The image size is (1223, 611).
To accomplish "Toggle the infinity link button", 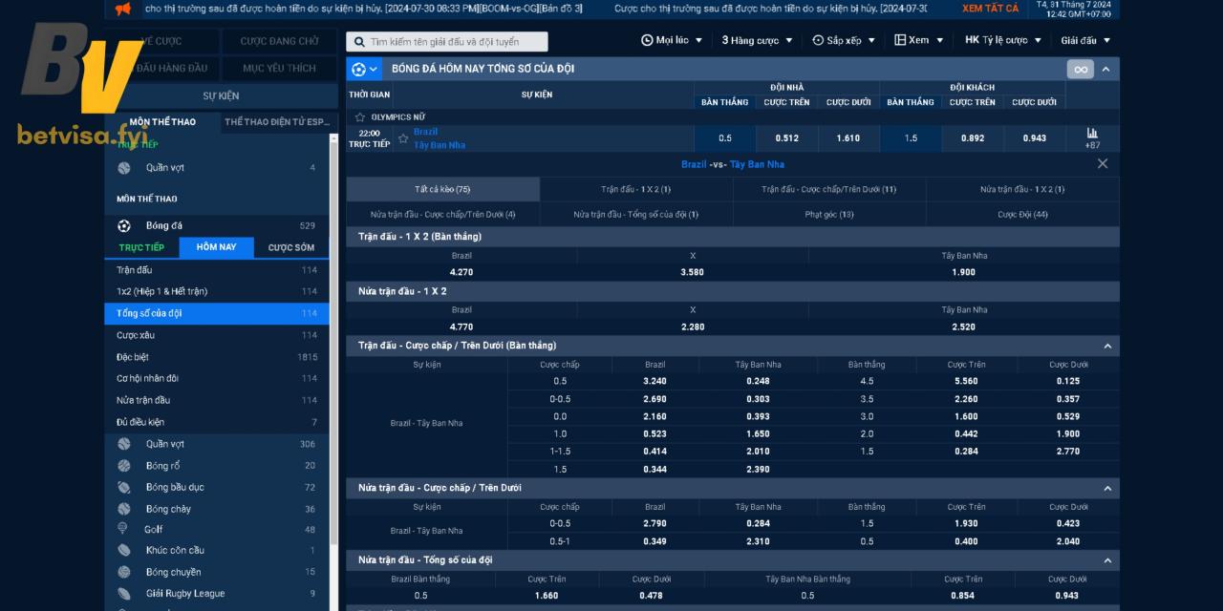I will coord(1080,70).
